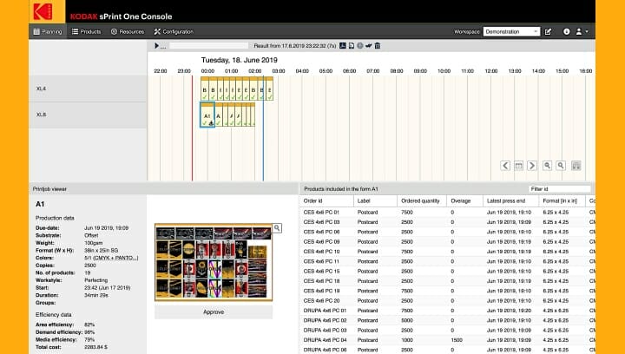The image size is (625, 354).
Task: Select row CES 4x6 PC 18
Action: [x=447, y=281]
